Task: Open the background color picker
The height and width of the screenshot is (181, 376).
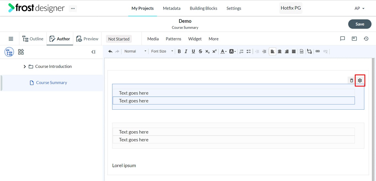Action: pyautogui.click(x=233, y=51)
